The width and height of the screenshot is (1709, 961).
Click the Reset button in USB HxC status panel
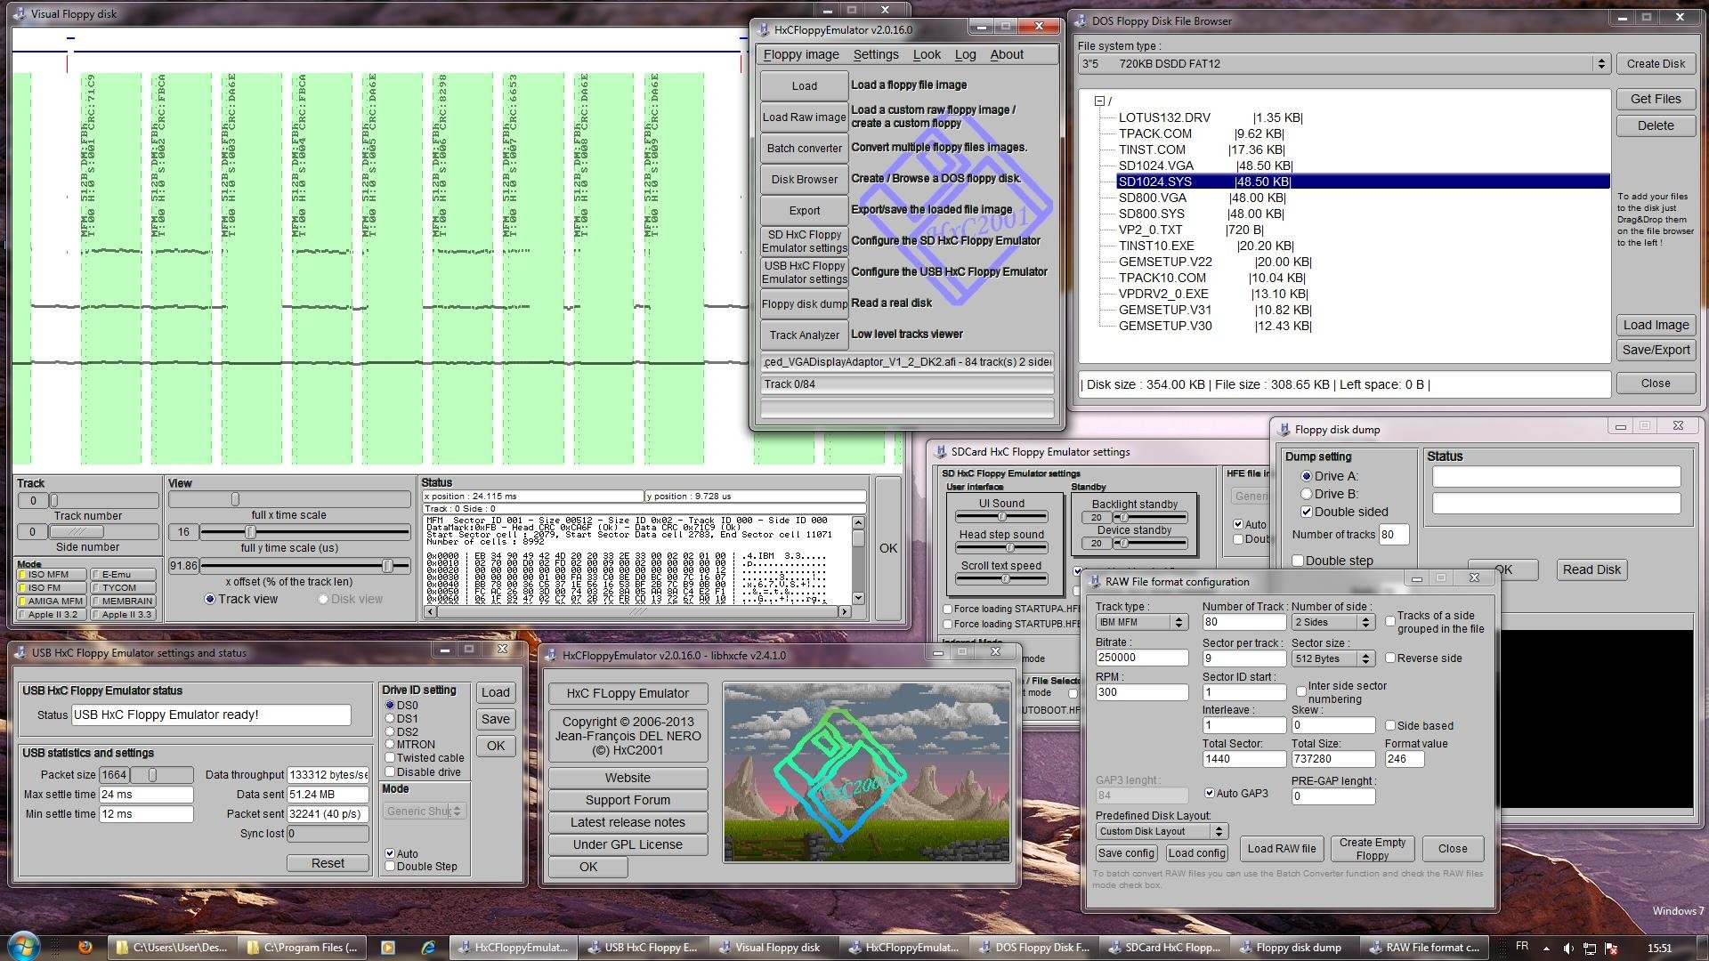coord(328,864)
